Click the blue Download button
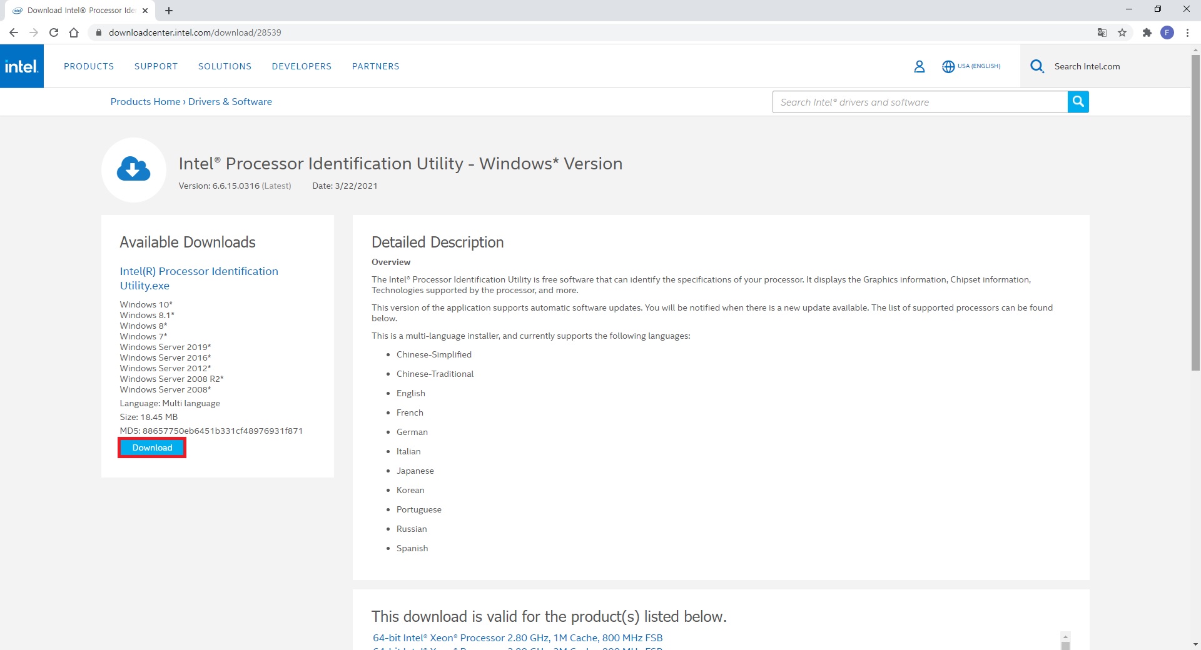The height and width of the screenshot is (650, 1201). tap(152, 447)
